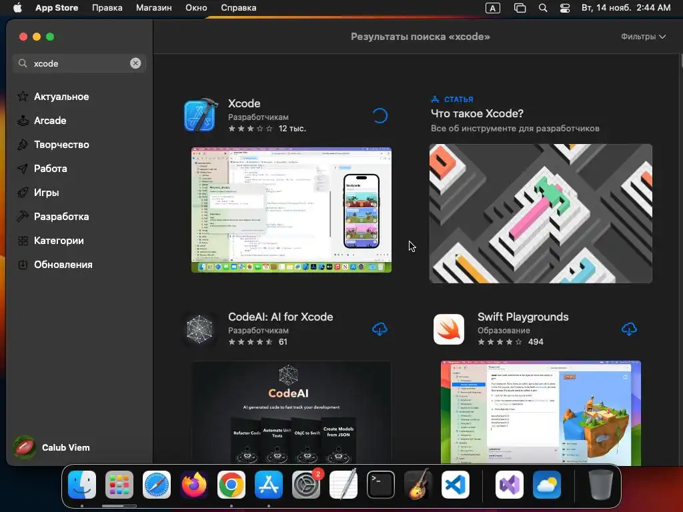
Task: Click the Работа paper plane icon
Action: [23, 169]
